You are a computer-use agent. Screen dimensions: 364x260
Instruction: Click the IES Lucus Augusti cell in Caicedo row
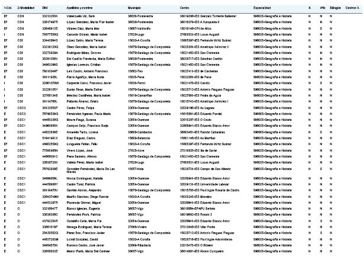click(199, 34)
